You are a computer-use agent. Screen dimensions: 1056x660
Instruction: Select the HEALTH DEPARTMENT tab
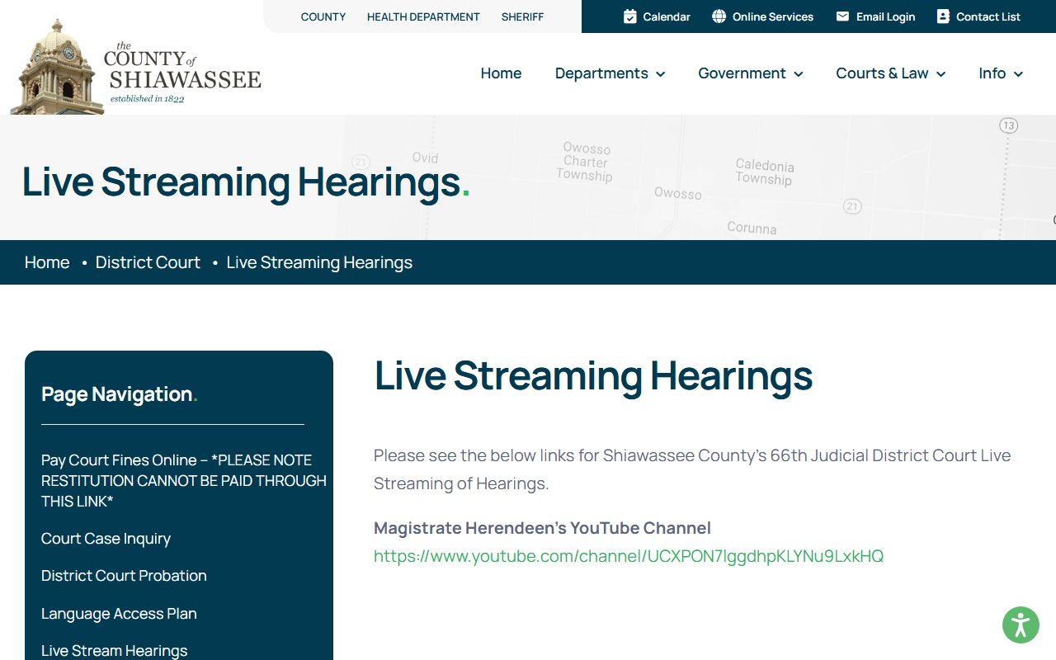tap(423, 16)
